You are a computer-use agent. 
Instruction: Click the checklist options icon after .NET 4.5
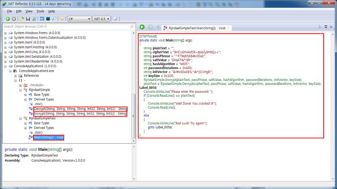(x=115, y=19)
